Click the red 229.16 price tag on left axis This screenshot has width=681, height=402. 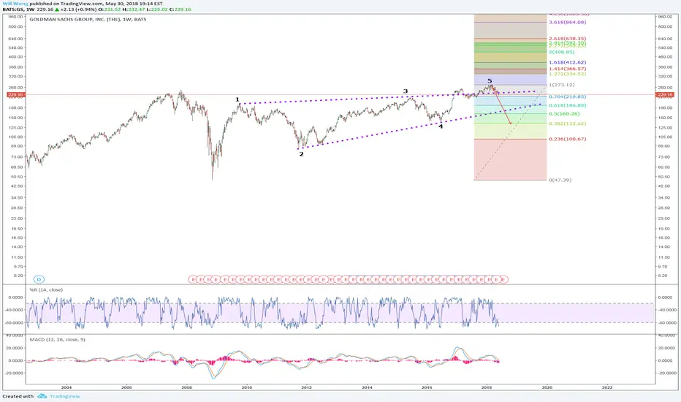[15, 94]
